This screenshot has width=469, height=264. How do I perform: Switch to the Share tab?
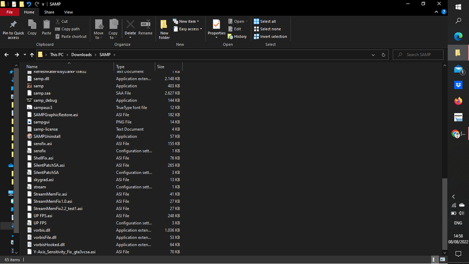click(49, 12)
